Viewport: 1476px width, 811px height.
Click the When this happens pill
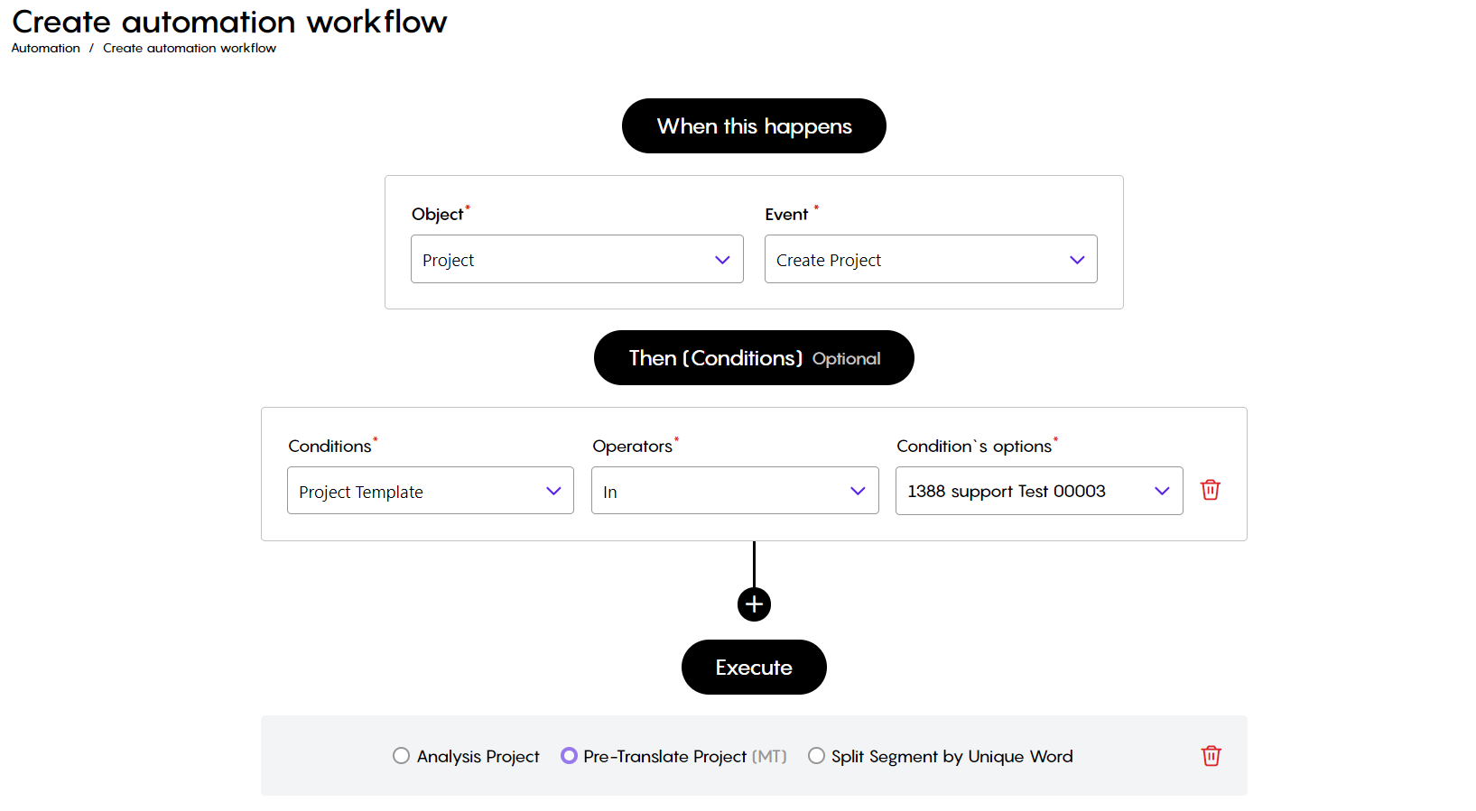click(x=754, y=126)
